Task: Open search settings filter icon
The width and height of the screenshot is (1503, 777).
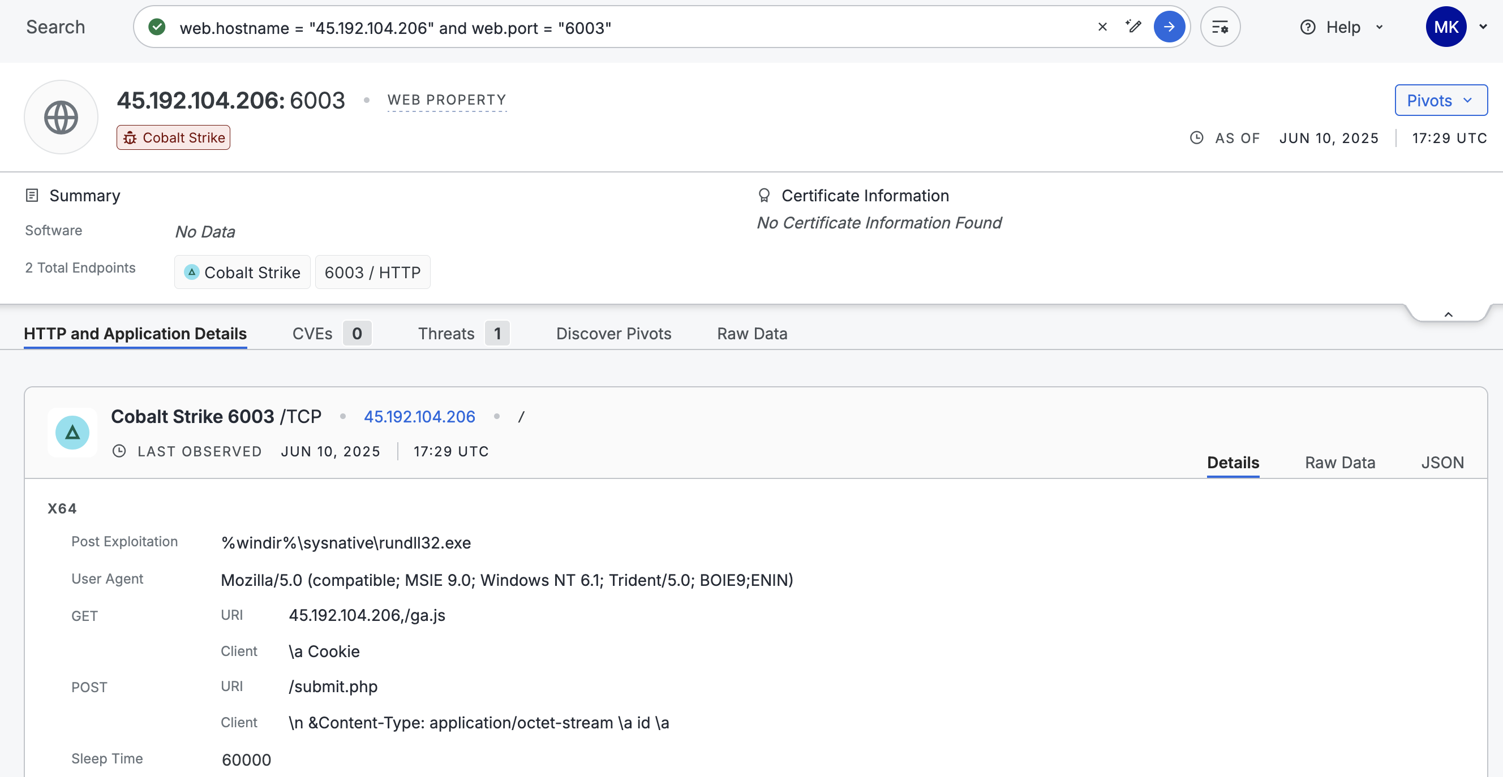Action: coord(1220,27)
